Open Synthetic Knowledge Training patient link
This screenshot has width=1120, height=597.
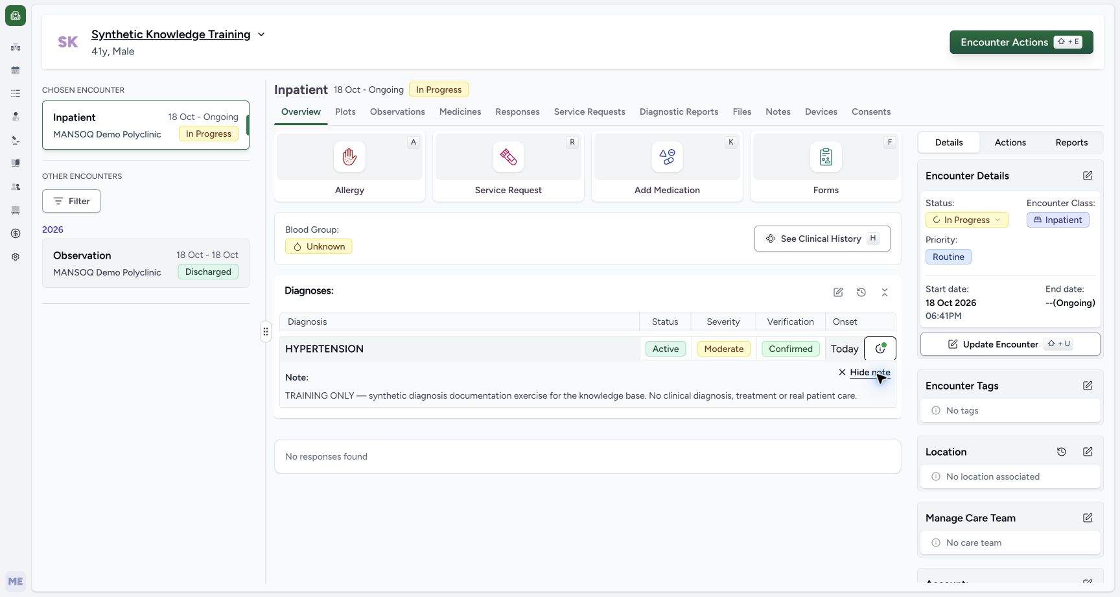coord(170,34)
